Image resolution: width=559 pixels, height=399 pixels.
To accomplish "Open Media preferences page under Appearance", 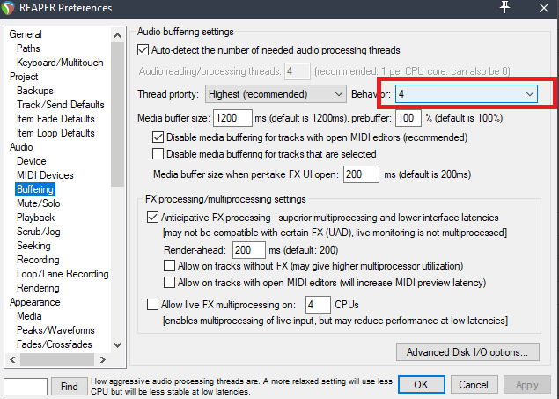I will click(x=29, y=316).
